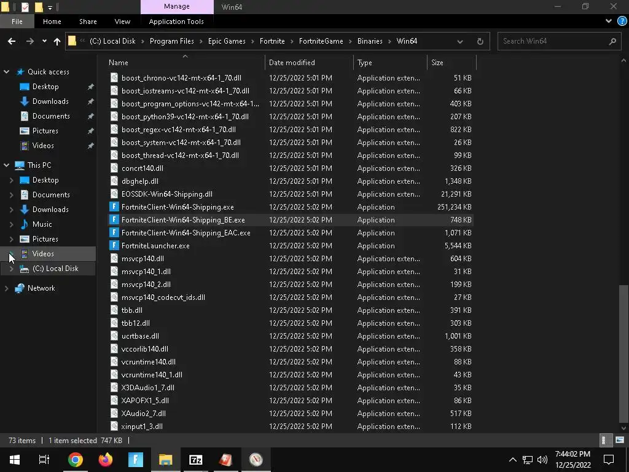Open the taskbar clock and date

(x=573, y=460)
